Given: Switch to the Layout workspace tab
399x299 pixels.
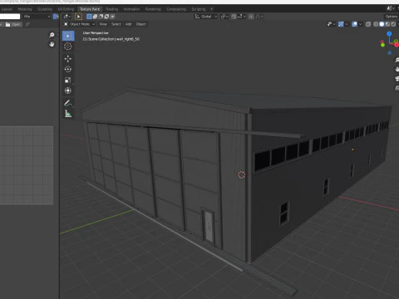Looking at the screenshot, I should click(7, 9).
